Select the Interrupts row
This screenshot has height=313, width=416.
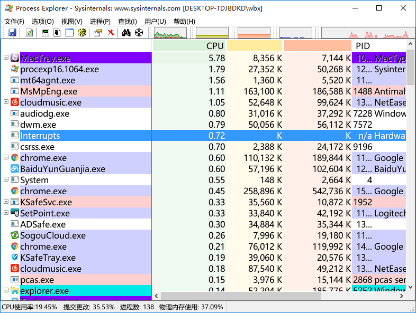click(203, 136)
